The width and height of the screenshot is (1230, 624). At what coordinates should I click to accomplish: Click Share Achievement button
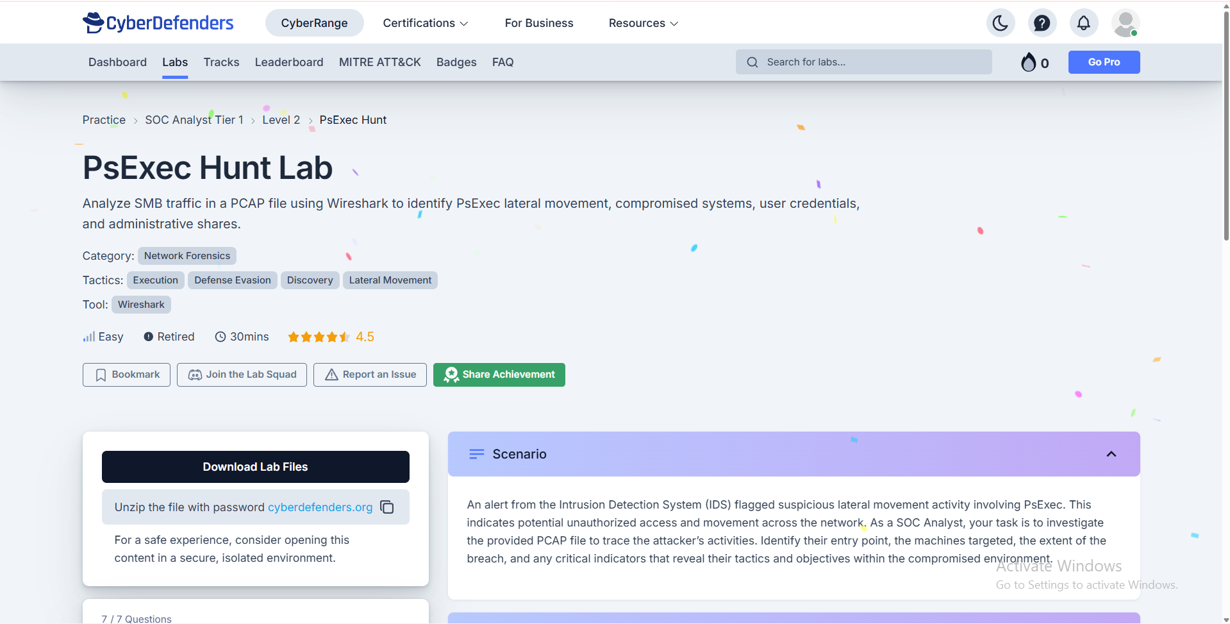499,375
